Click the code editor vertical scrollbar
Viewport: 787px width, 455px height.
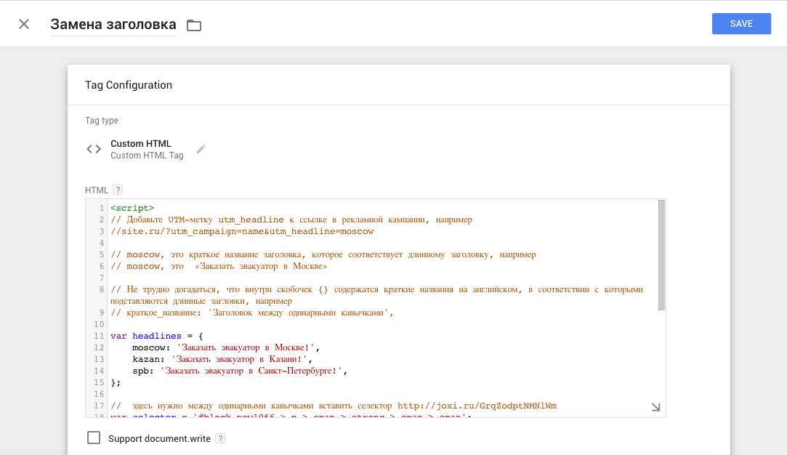tap(661, 254)
